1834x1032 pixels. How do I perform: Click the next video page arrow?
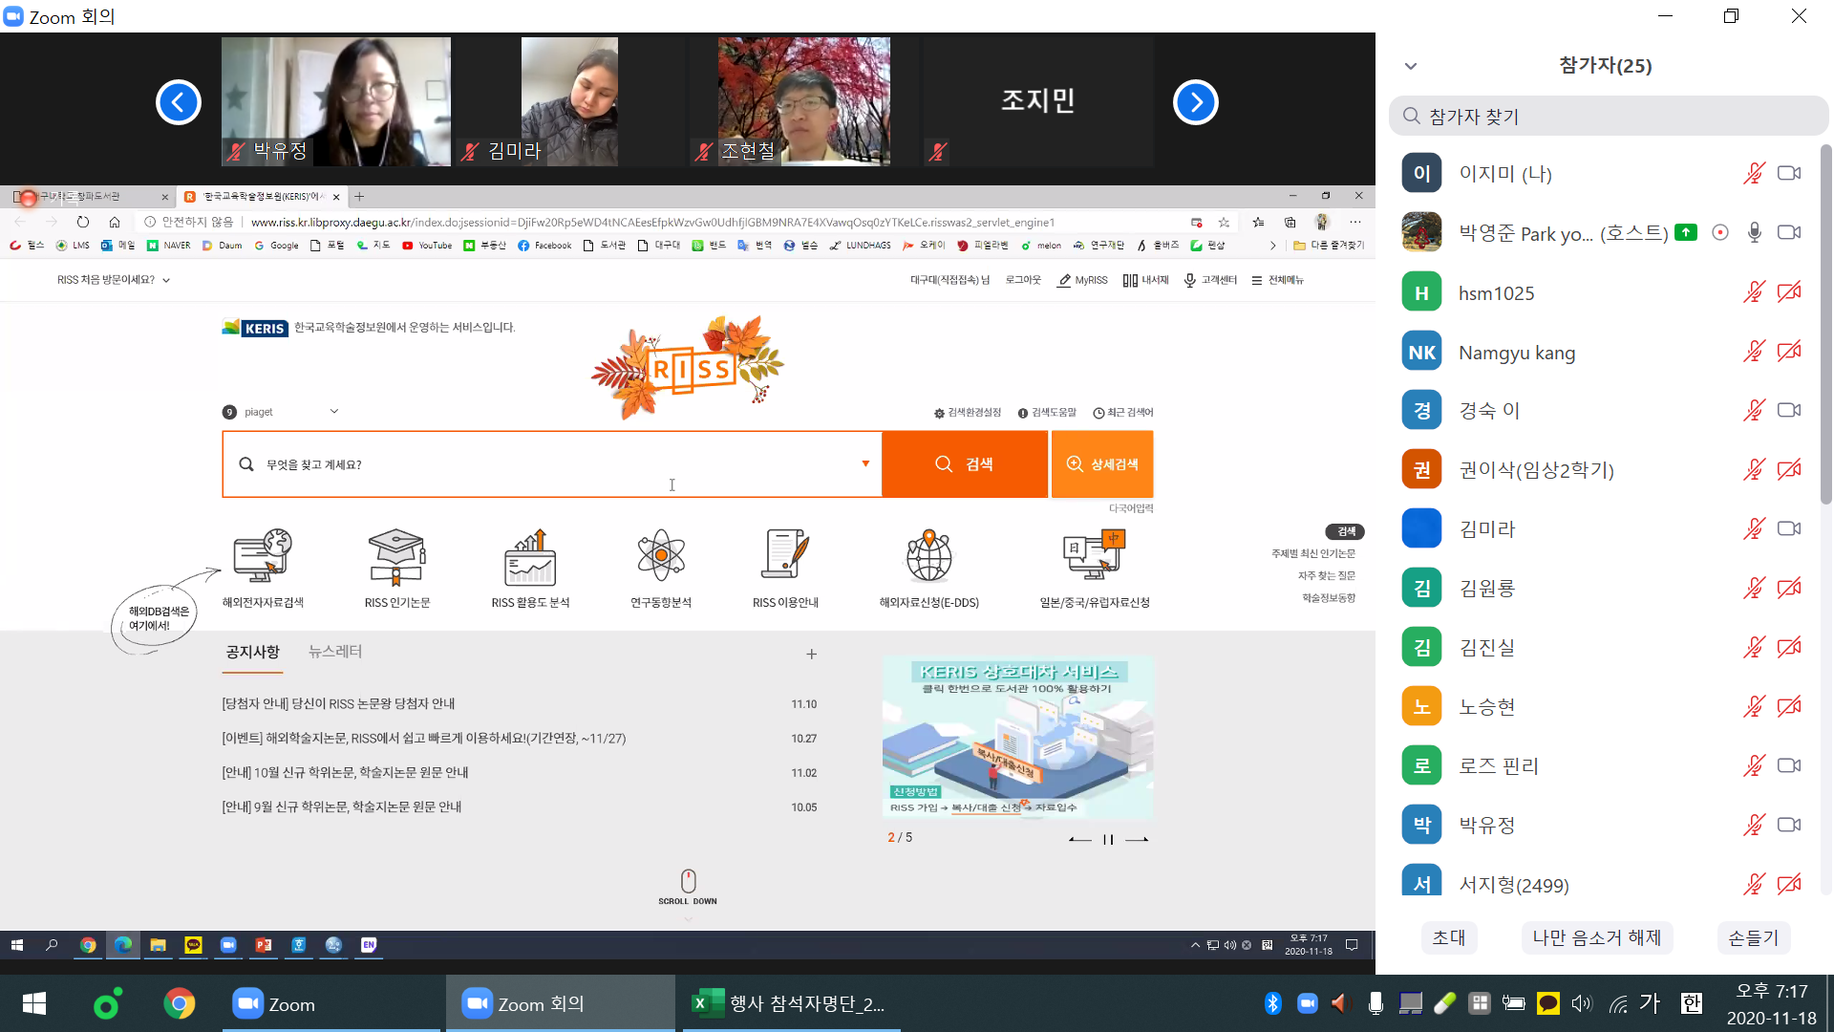coord(1195,102)
